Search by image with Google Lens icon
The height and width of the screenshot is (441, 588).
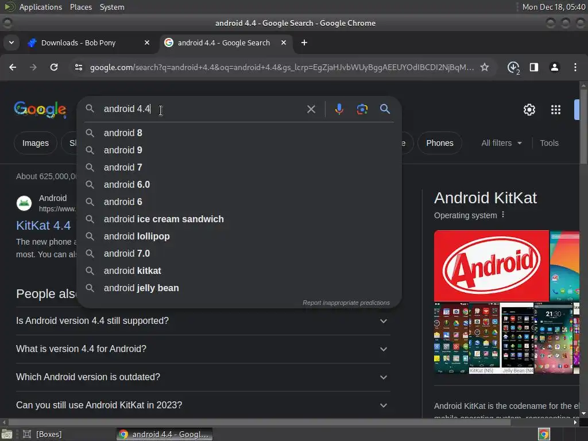(x=362, y=109)
